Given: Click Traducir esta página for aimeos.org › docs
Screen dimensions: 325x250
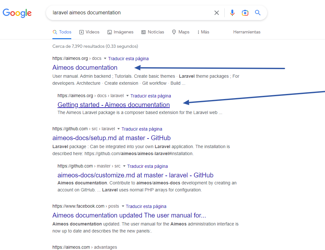Looking at the screenshot, I should coord(128,59).
